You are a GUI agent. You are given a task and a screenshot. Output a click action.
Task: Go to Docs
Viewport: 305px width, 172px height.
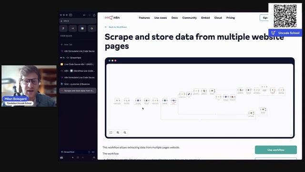click(x=174, y=18)
